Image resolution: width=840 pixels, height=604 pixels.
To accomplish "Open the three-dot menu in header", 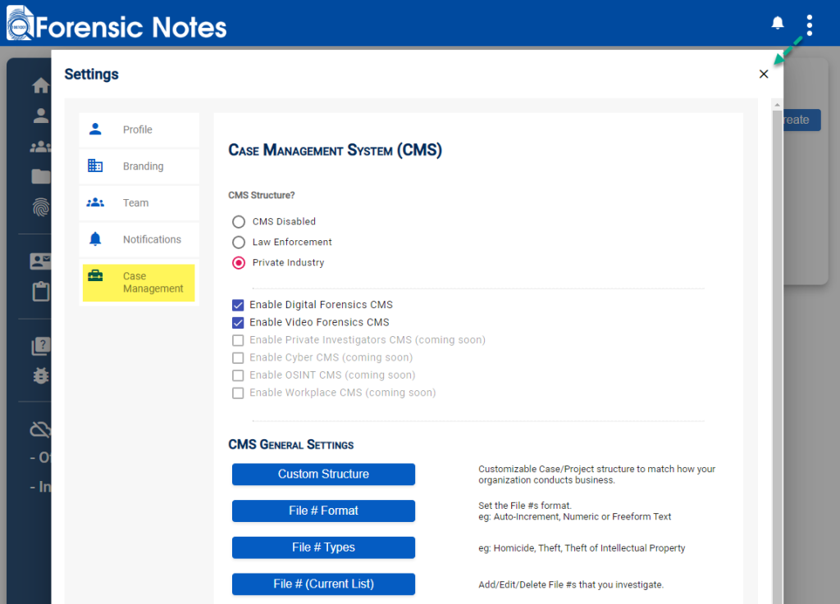I will tap(809, 25).
